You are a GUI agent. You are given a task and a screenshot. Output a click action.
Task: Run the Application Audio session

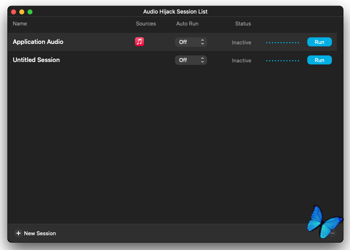pos(319,42)
